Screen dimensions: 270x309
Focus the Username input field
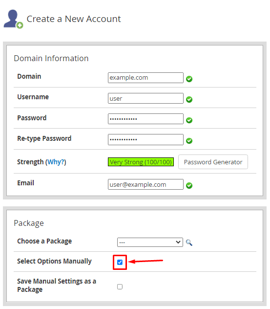145,98
